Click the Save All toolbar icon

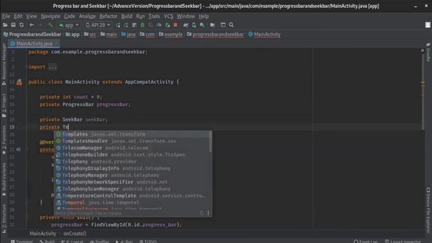pyautogui.click(x=13, y=25)
